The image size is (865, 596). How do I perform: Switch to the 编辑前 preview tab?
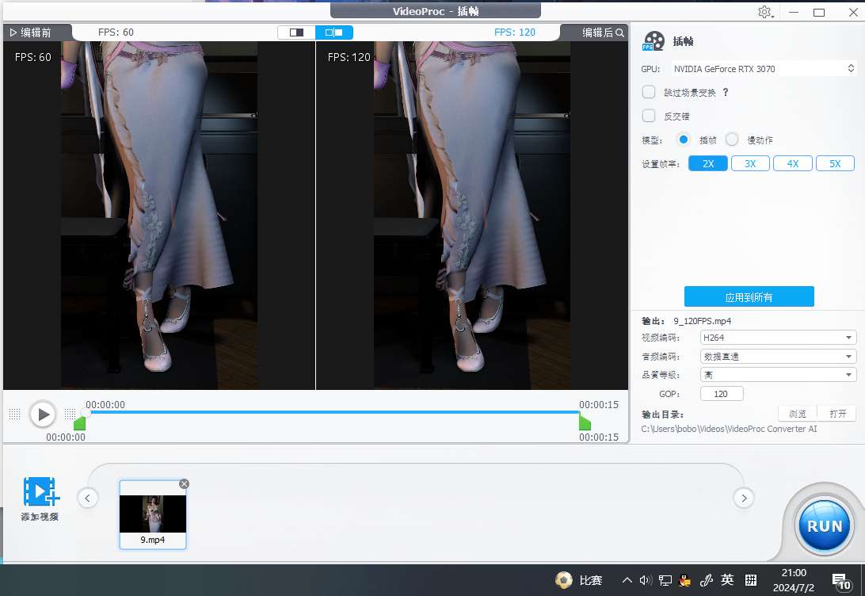pos(30,32)
